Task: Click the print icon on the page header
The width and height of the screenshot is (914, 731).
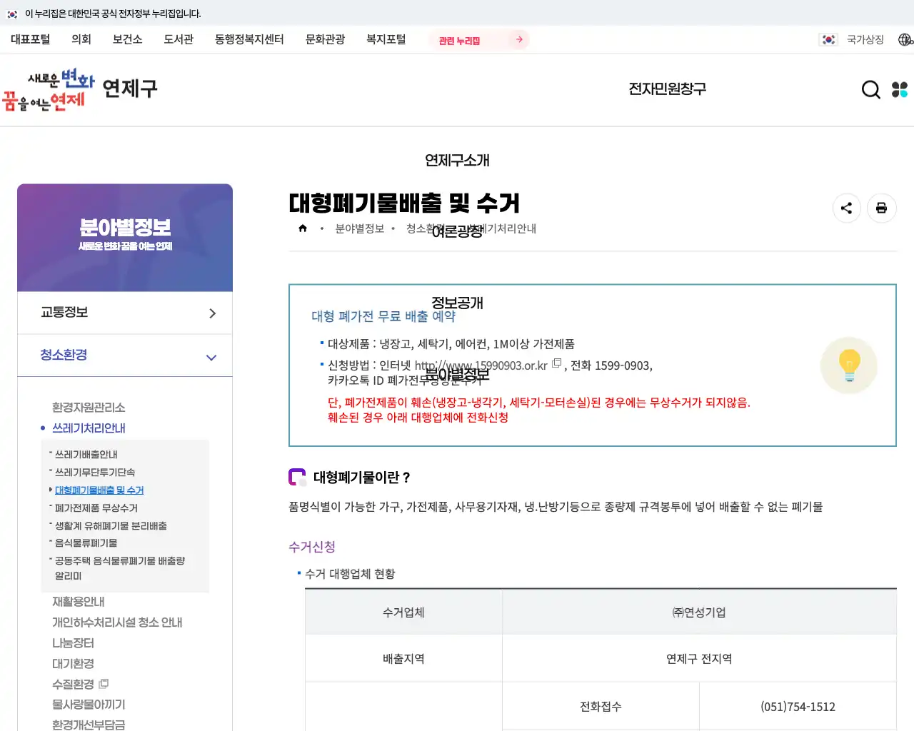Action: pos(881,208)
